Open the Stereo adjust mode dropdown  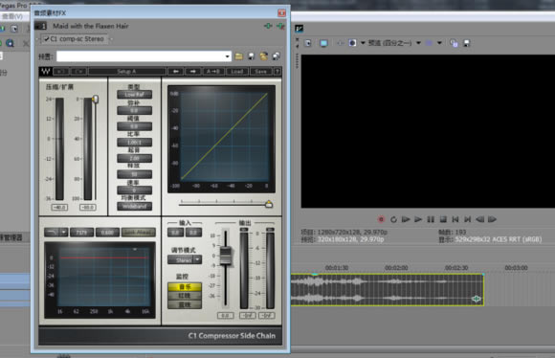click(x=197, y=260)
